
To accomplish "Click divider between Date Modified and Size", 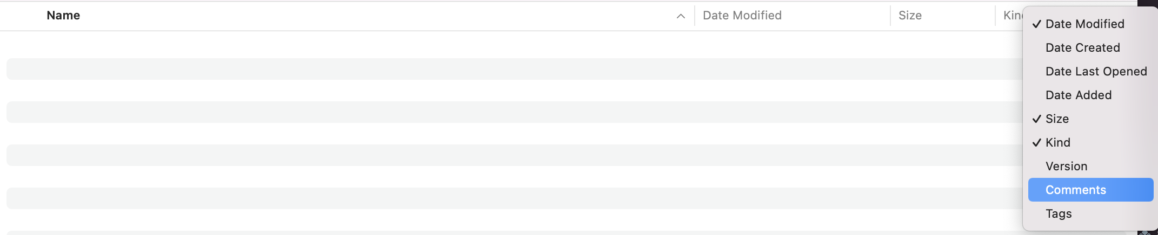I will click(890, 16).
